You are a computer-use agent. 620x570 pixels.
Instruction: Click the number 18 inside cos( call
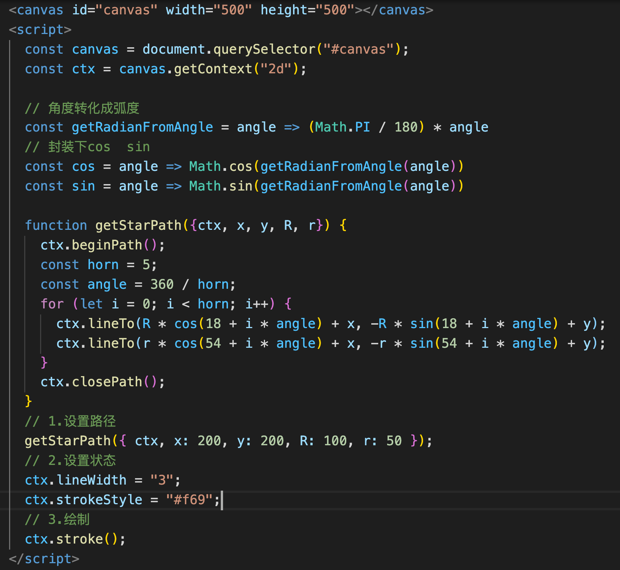click(x=213, y=324)
